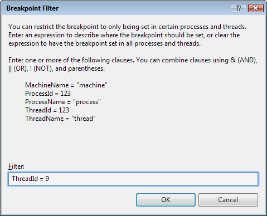Click the 'ThreadId = 9' text in filter box
Image resolution: width=267 pixels, height=216 pixels.
[x=31, y=179]
